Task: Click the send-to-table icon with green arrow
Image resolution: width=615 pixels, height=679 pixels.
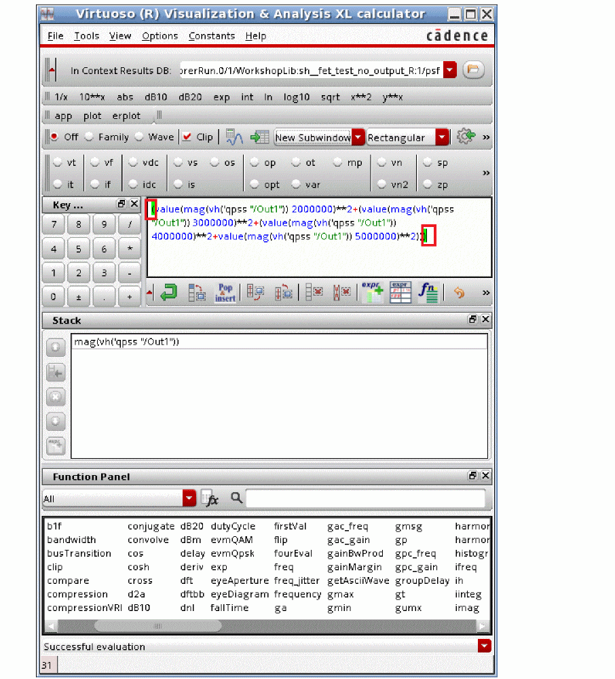Action: [259, 137]
